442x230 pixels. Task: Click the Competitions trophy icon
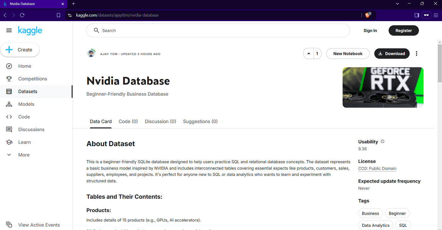click(x=9, y=79)
